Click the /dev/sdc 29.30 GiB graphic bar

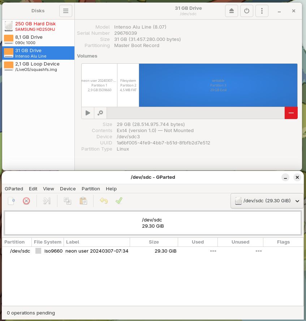click(153, 223)
